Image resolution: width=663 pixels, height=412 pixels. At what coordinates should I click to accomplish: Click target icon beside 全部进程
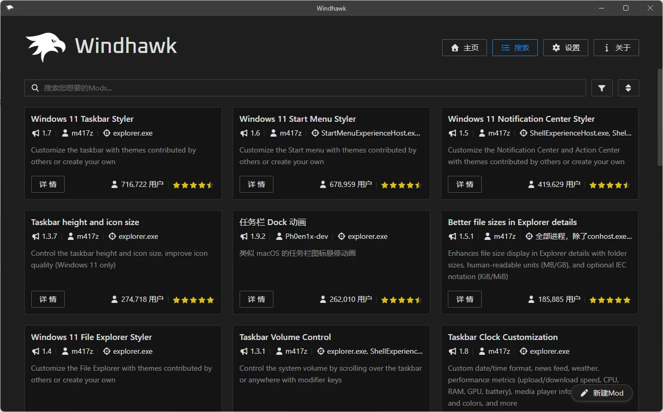(x=529, y=237)
